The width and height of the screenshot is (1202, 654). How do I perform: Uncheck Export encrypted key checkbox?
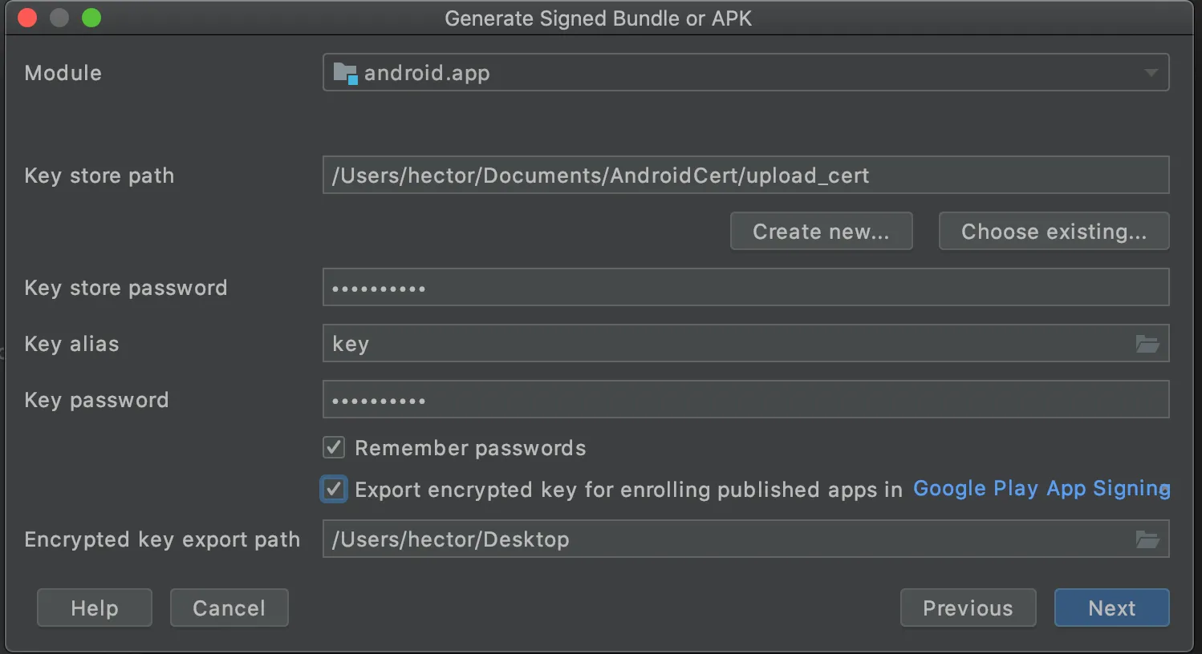tap(334, 489)
